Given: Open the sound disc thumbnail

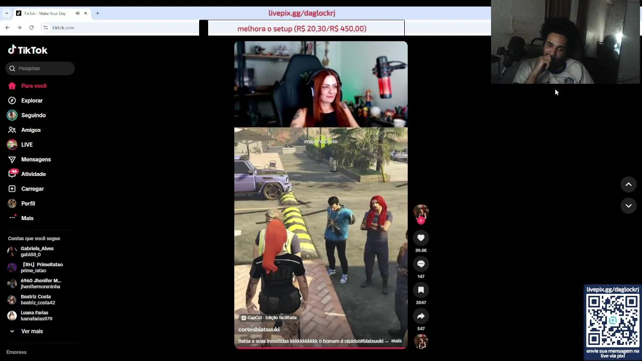Looking at the screenshot, I should pos(421,341).
